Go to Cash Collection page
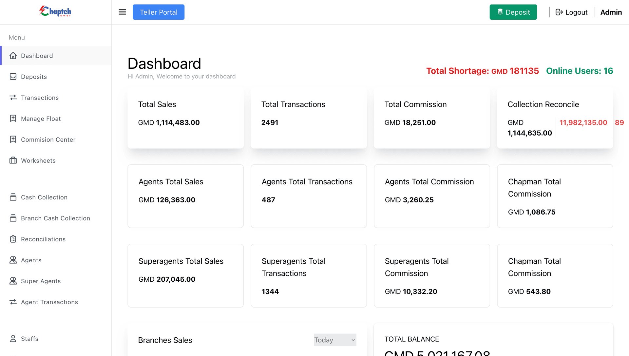The height and width of the screenshot is (356, 629). [x=44, y=197]
